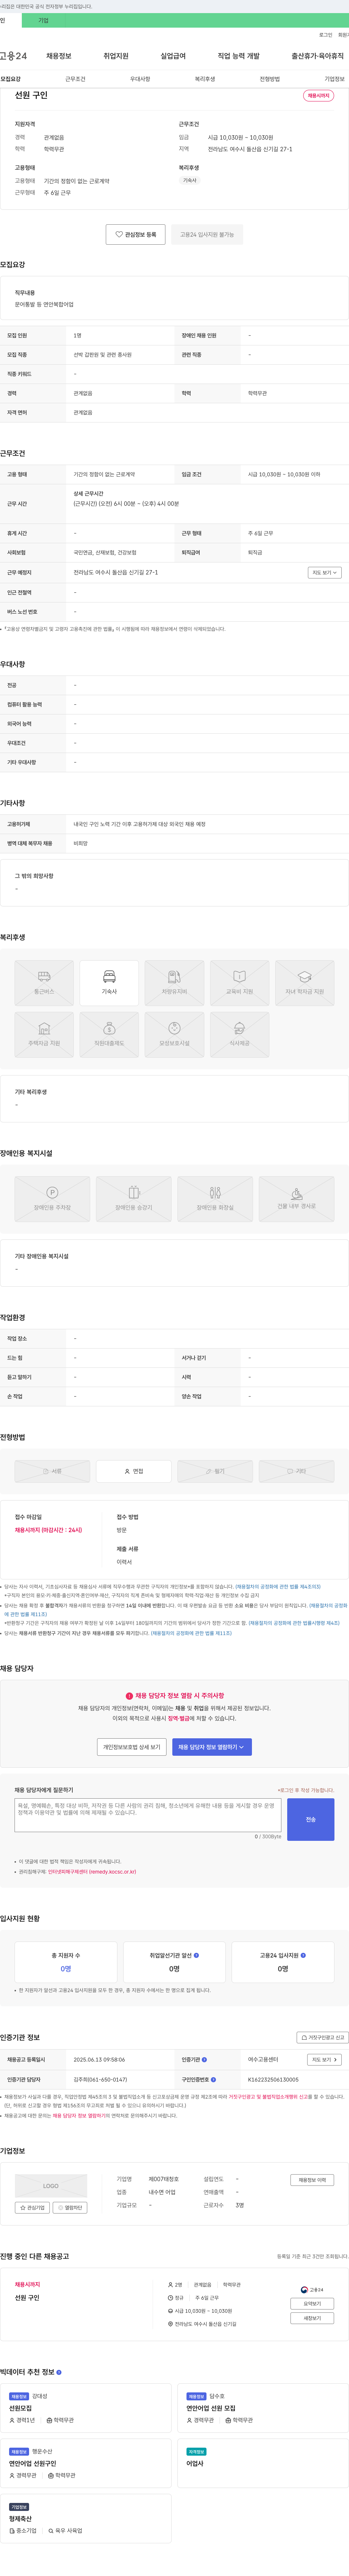Click the 서류 selection step tile
The width and height of the screenshot is (349, 2576).
(52, 1471)
